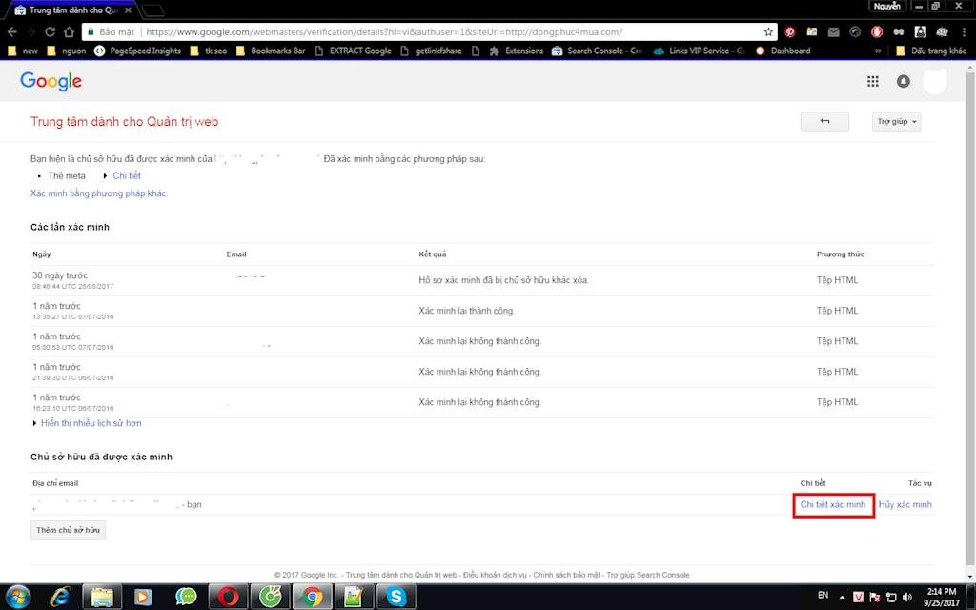Click the browser address bar URL
976x610 pixels.
[x=385, y=31]
